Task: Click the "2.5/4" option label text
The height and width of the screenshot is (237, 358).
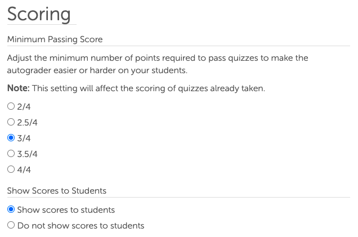Action: point(27,122)
